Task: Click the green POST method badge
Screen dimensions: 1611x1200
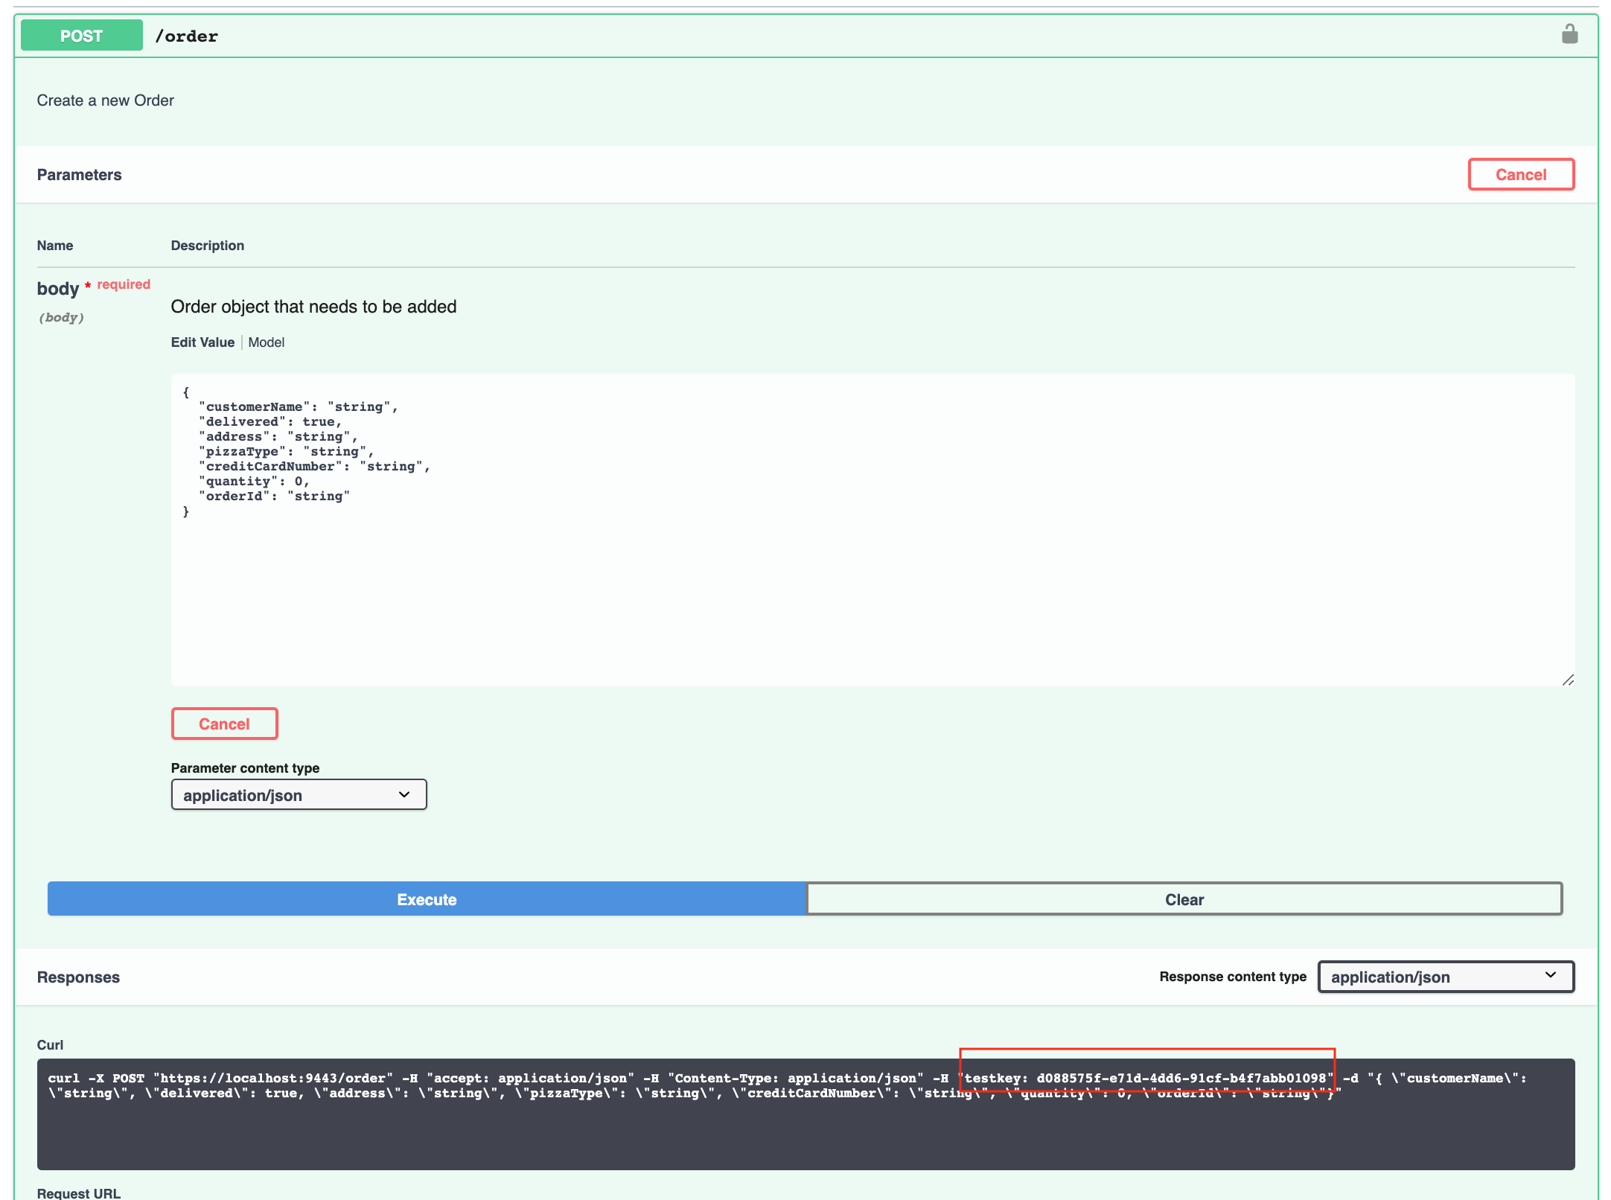Action: pyautogui.click(x=82, y=36)
